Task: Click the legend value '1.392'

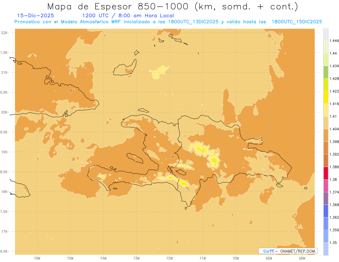Action: (x=334, y=154)
